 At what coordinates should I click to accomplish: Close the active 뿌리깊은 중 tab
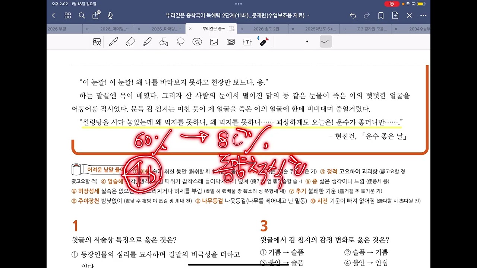coord(190,29)
